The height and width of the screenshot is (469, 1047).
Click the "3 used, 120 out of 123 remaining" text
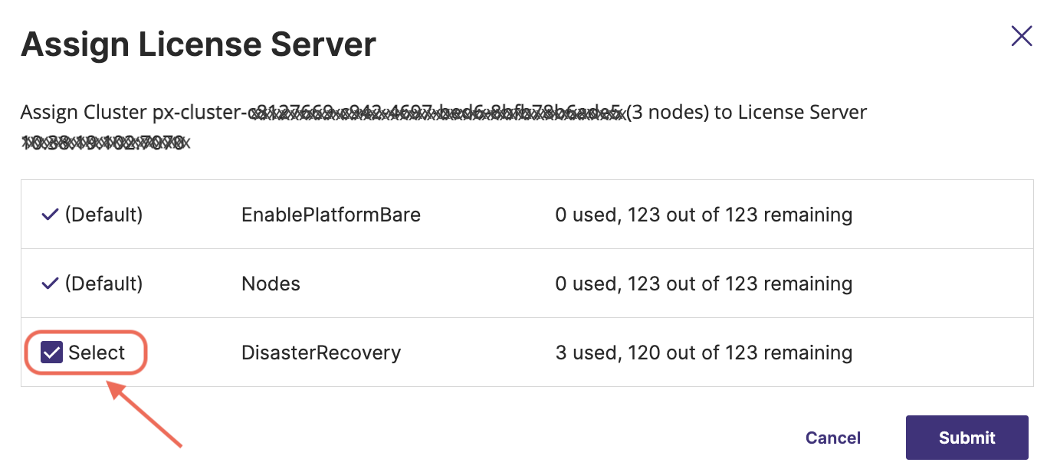point(704,353)
